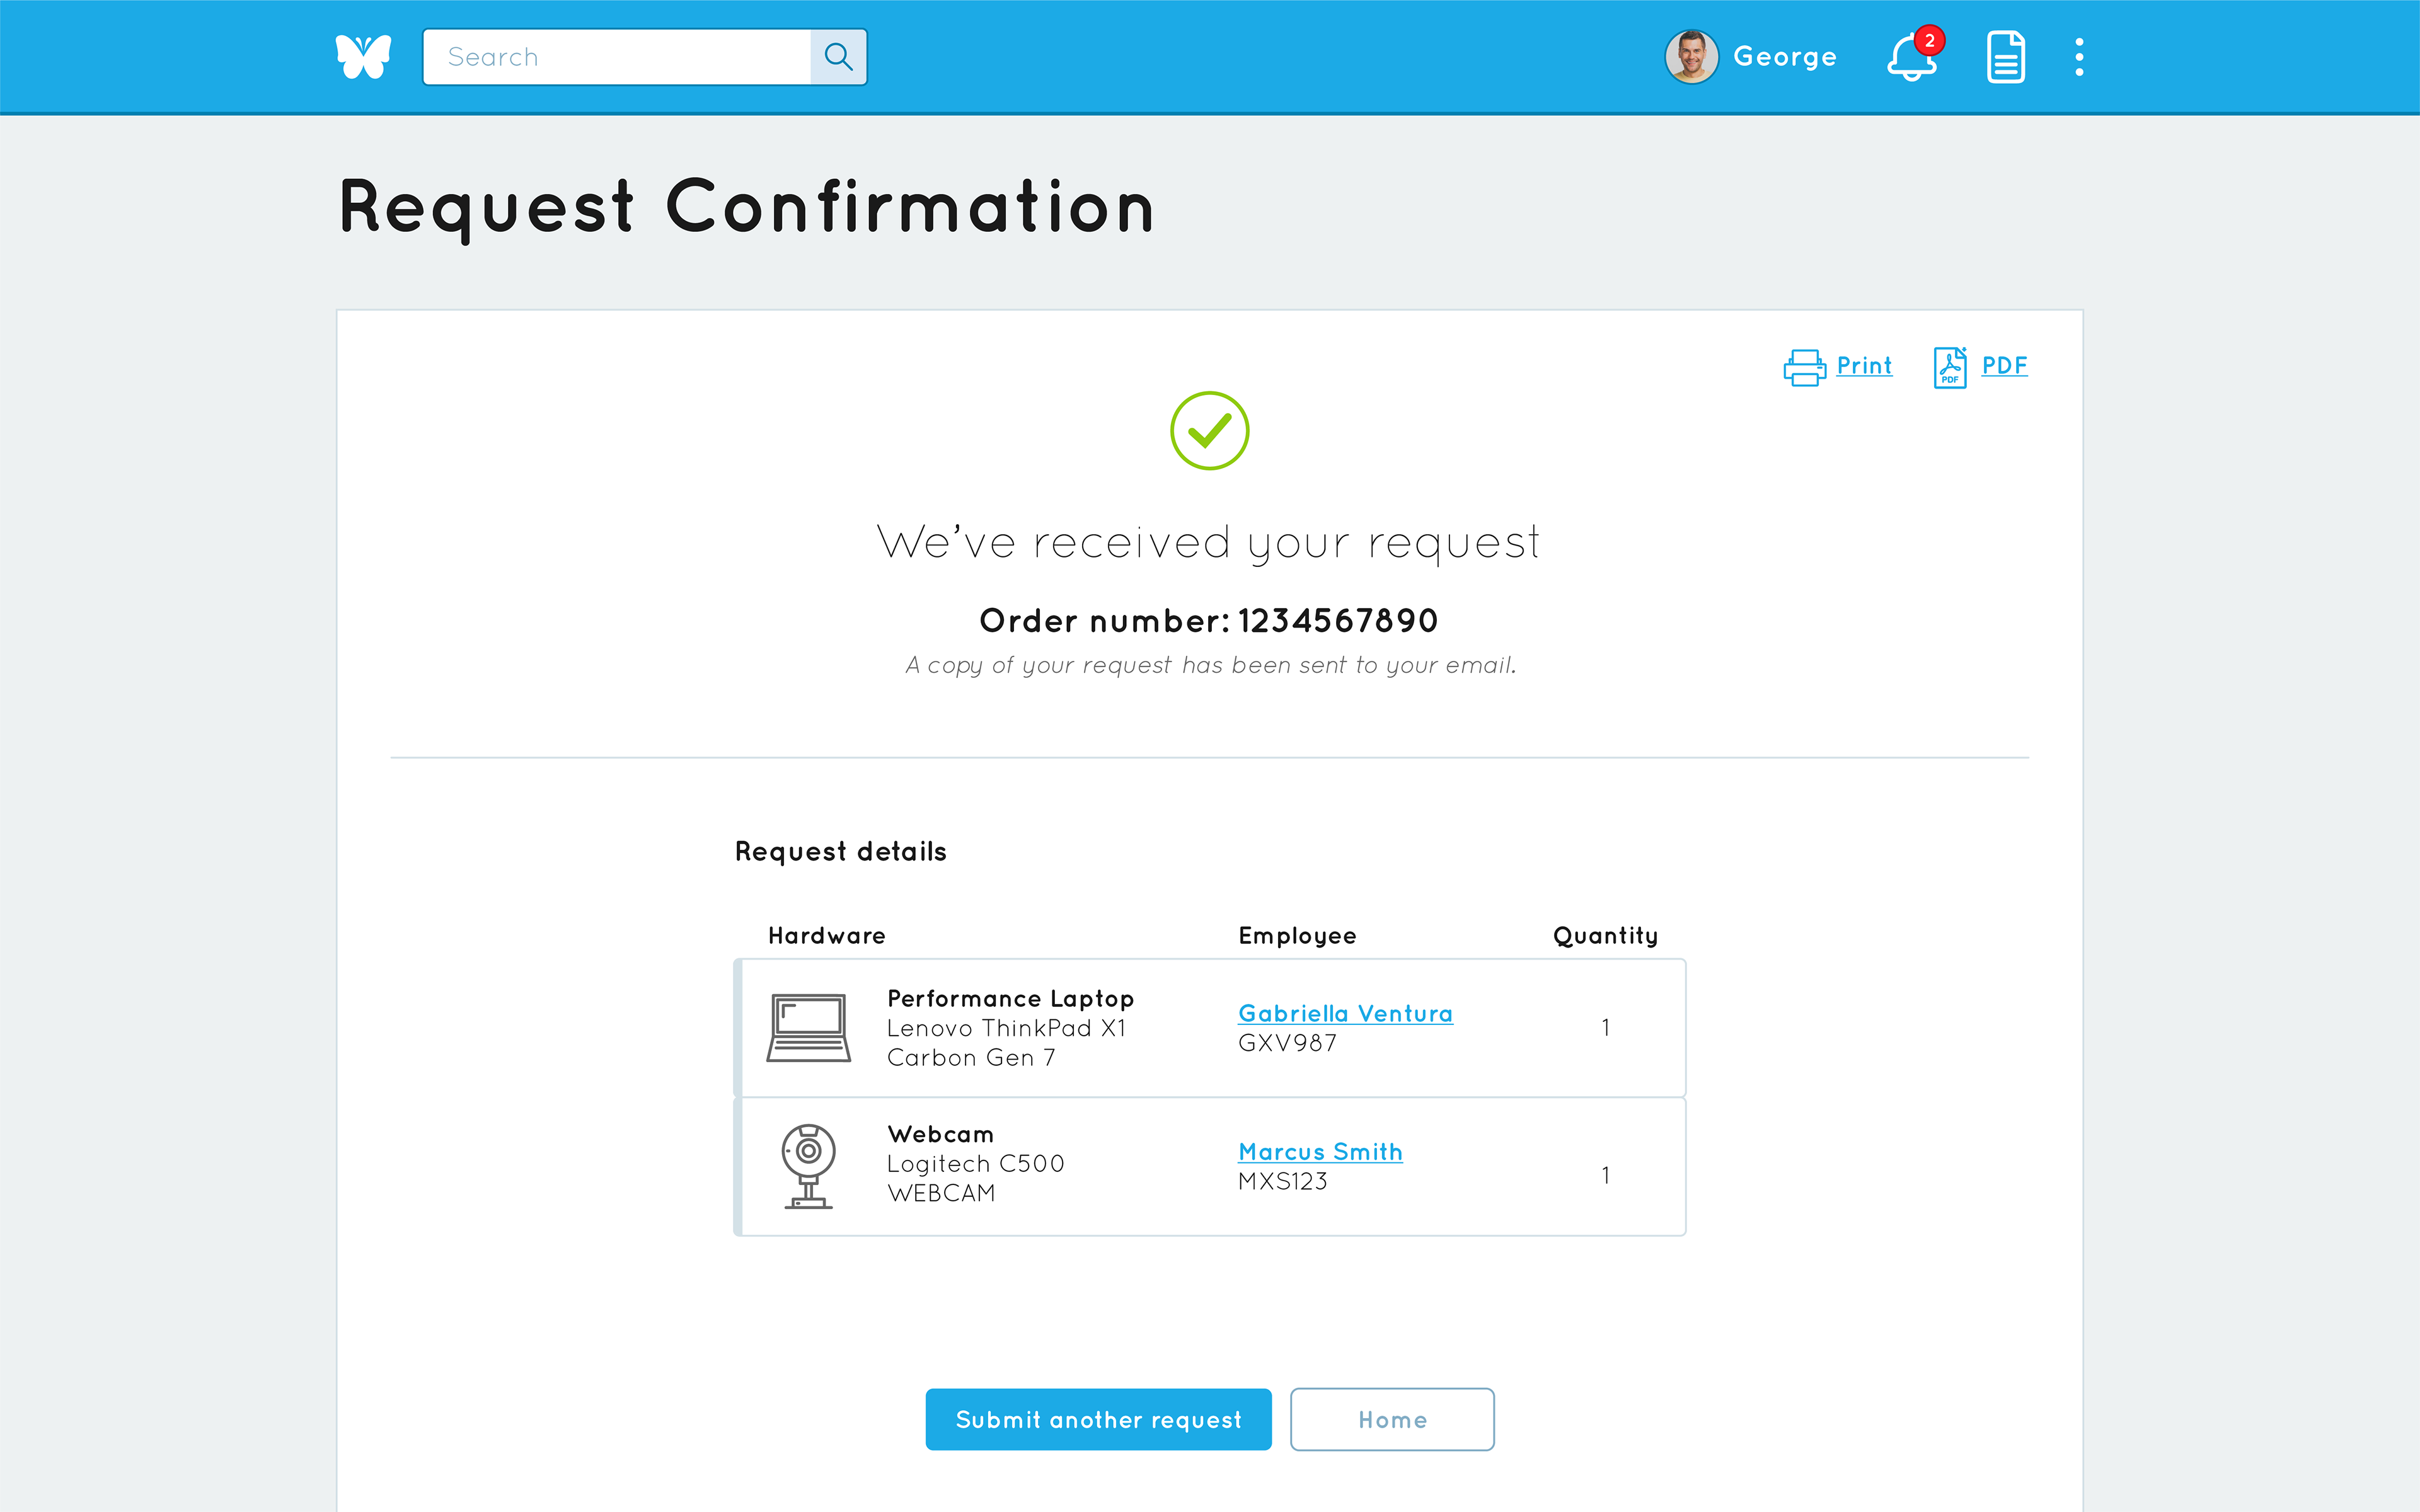Image resolution: width=2420 pixels, height=1512 pixels.
Task: Click the George username label
Action: tap(1785, 57)
